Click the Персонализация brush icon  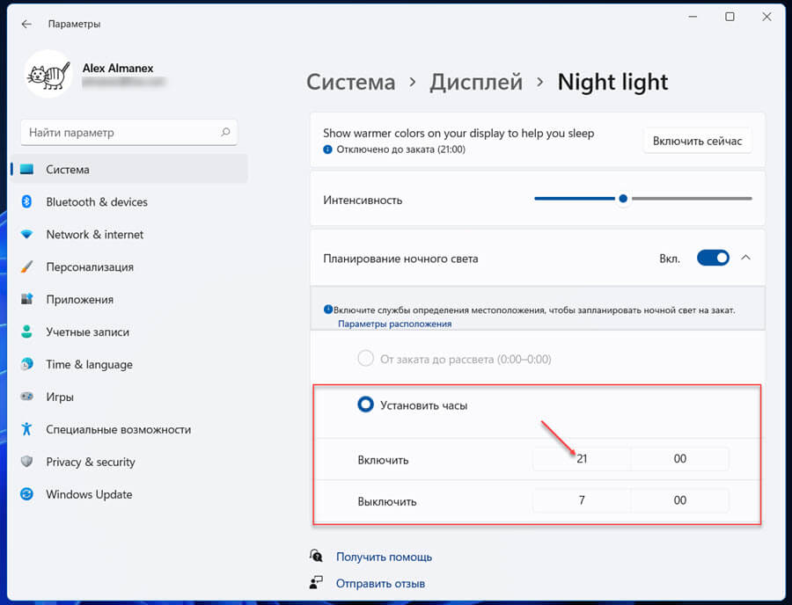coord(26,267)
